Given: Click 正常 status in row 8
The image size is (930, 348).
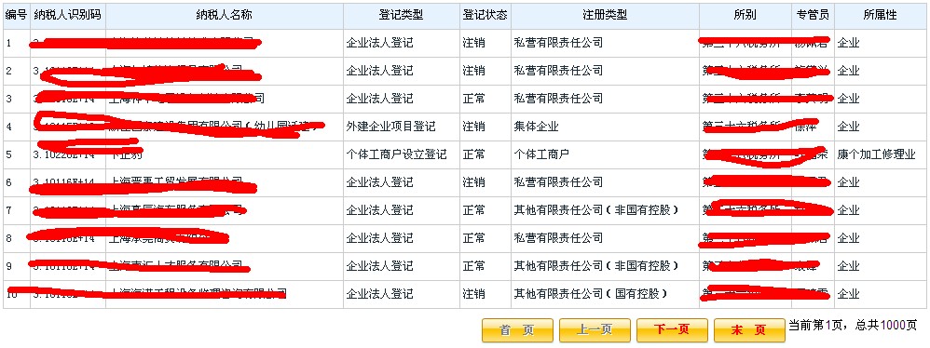Looking at the screenshot, I should (486, 238).
